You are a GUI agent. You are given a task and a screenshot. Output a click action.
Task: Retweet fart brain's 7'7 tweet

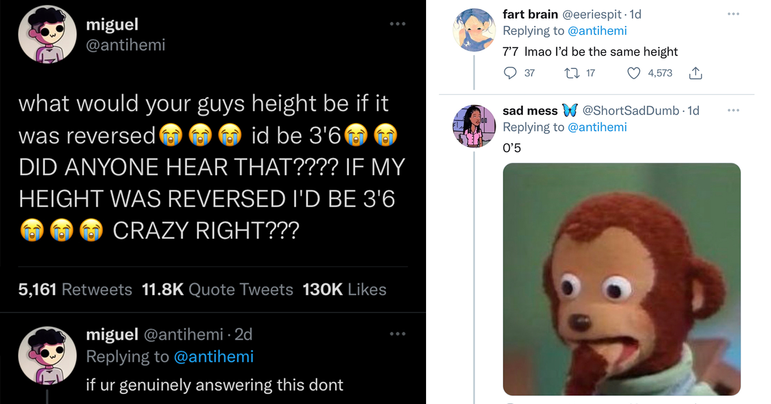pos(571,73)
